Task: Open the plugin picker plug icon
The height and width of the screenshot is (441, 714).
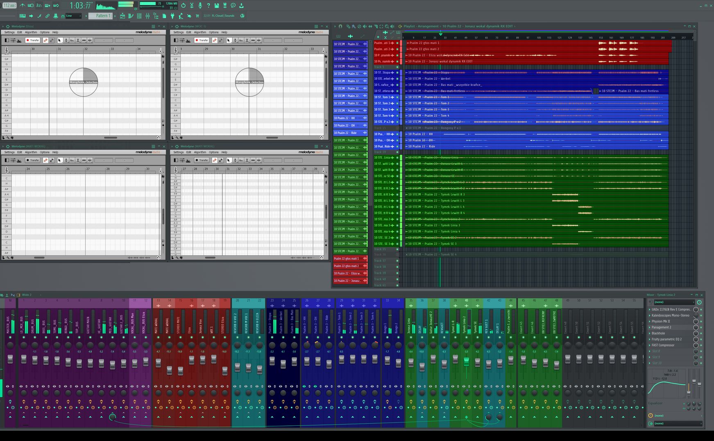Action: coord(172,16)
